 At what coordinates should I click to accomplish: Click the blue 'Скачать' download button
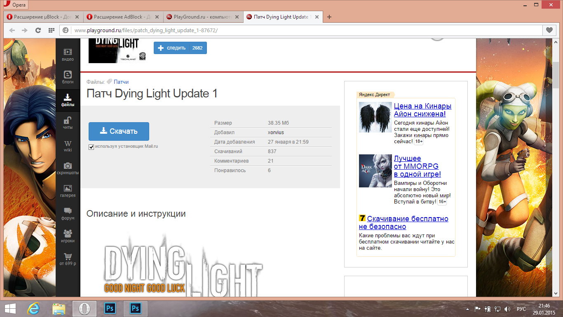coord(119,131)
